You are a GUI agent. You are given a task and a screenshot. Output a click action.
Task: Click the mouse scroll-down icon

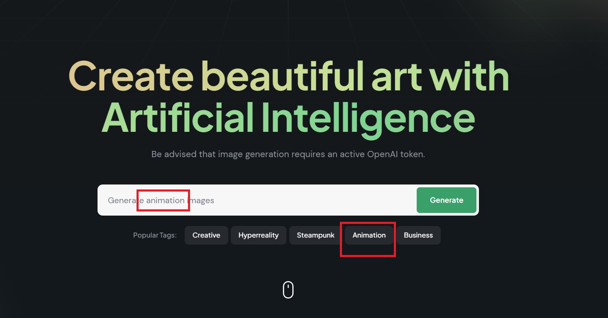point(288,289)
